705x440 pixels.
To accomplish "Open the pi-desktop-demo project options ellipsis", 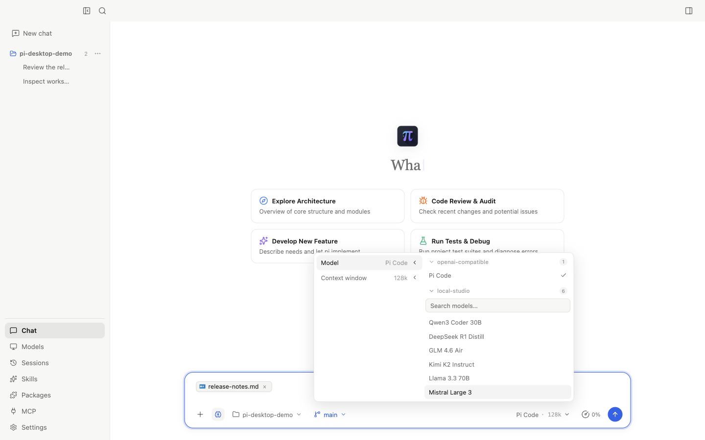I will tap(97, 54).
